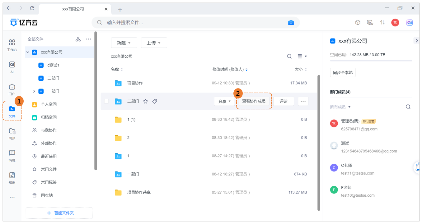Open the list view mode dropdown

coord(302,56)
